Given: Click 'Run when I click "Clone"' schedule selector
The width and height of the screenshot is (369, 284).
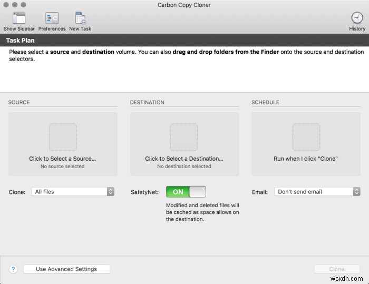Looking at the screenshot, I should 306,144.
